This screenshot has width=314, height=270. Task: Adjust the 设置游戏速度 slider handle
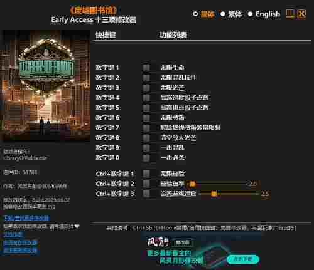coord(214,194)
